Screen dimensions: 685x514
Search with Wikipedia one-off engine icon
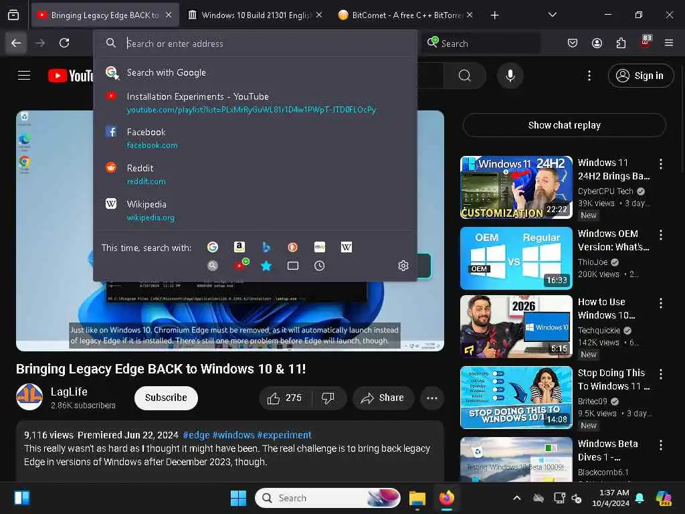(347, 248)
